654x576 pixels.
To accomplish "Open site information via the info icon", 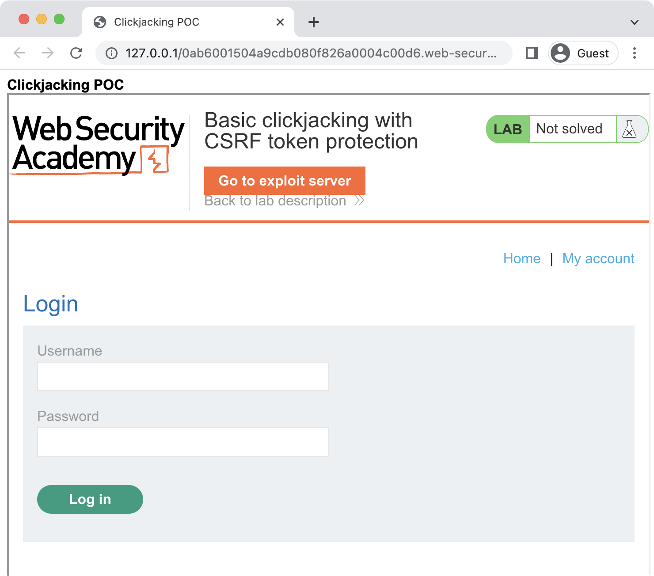I will click(111, 53).
